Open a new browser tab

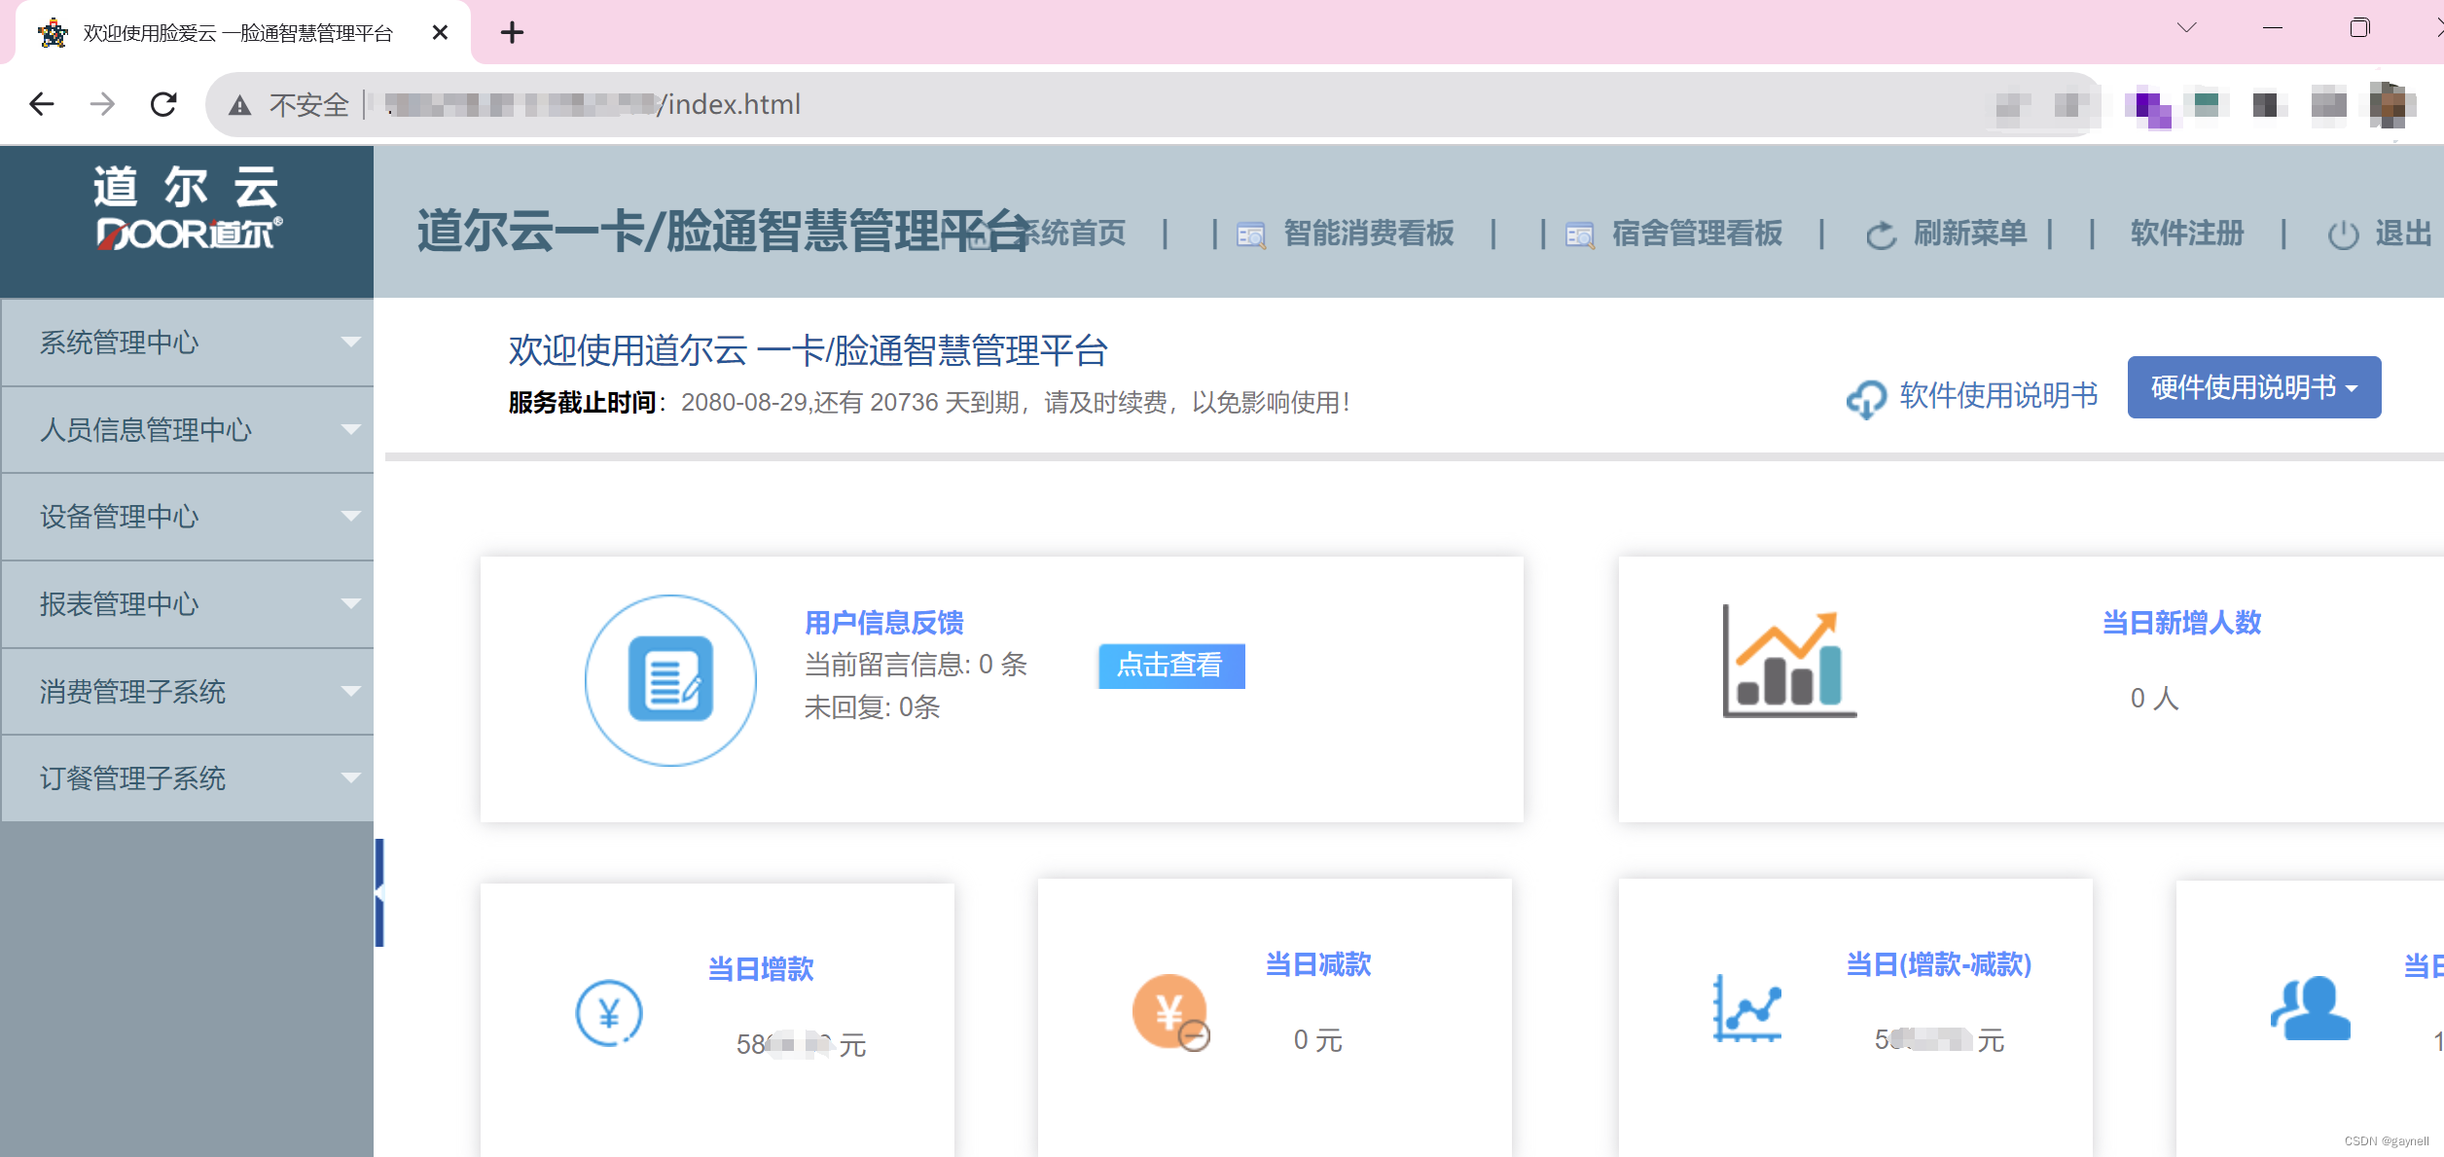512,33
